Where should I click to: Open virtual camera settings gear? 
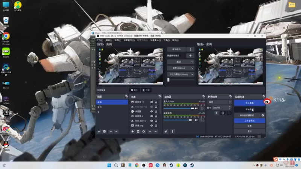263,115
